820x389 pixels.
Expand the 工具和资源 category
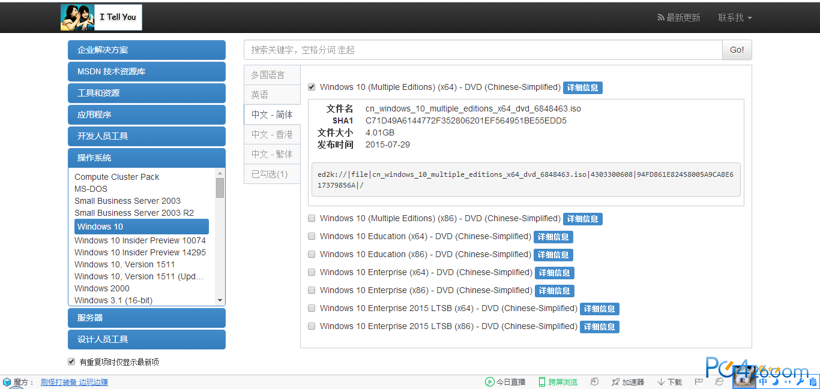click(146, 93)
